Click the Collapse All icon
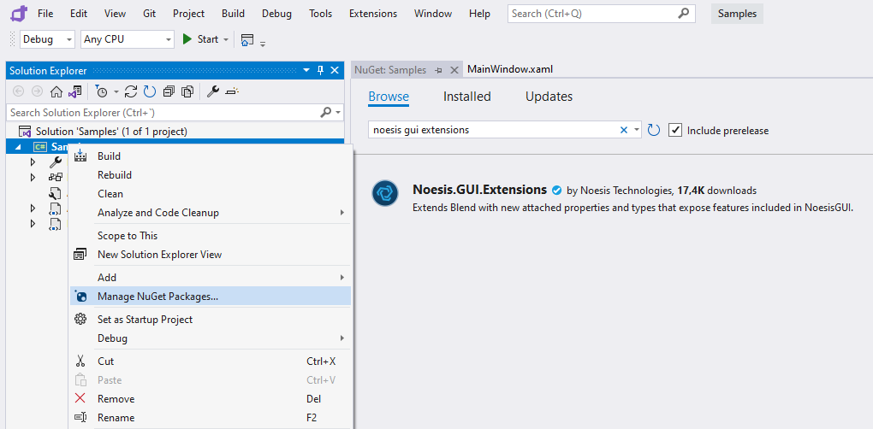This screenshot has height=429, width=873. (x=169, y=91)
